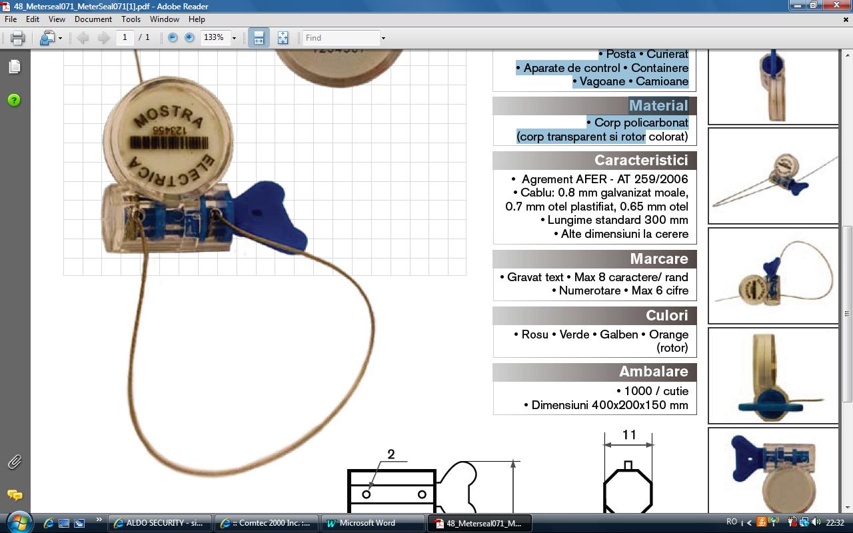
Task: Click the dimension label 2 in drawing
Action: pos(391,454)
